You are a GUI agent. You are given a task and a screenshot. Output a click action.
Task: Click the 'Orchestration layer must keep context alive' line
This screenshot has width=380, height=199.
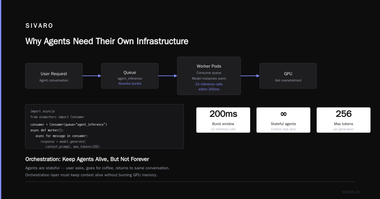coord(91,175)
